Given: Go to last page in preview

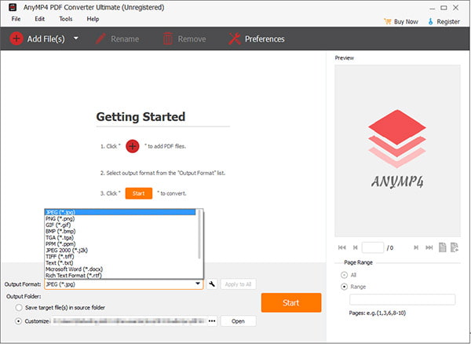Looking at the screenshot, I should click(429, 247).
